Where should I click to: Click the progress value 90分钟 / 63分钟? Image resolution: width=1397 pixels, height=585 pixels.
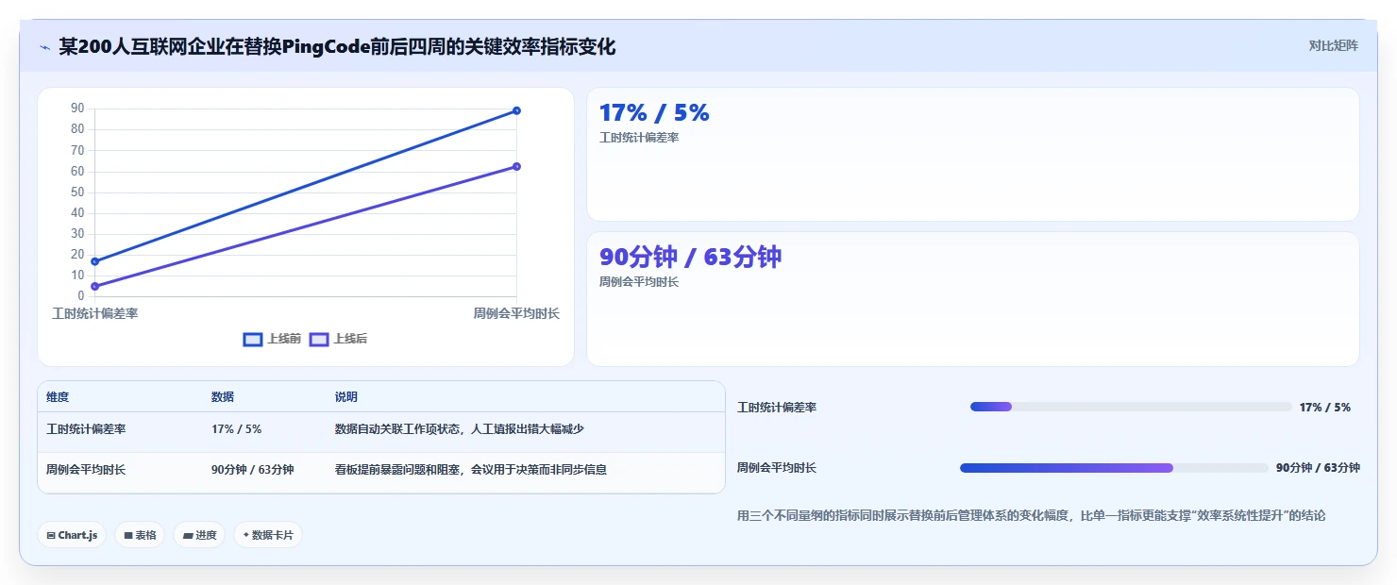[1318, 468]
